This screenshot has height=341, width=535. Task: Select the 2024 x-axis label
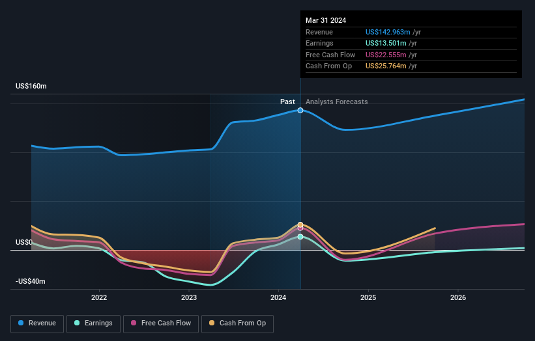coord(278,298)
